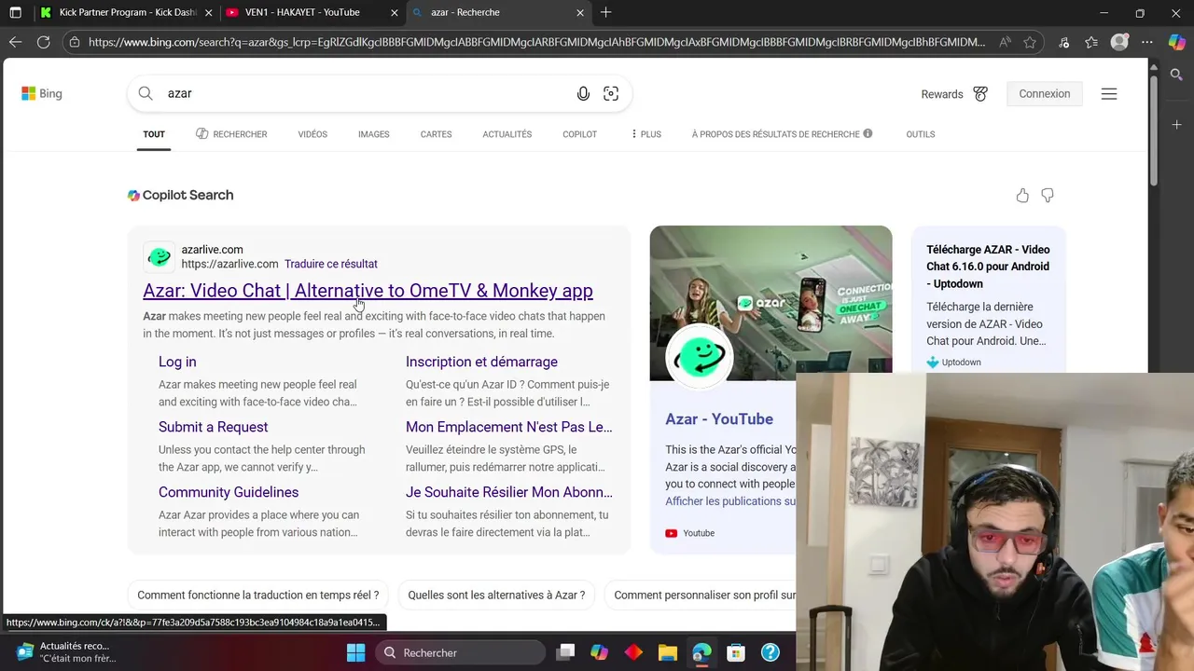Open the favorites list icon
Viewport: 1194px width, 671px height.
(1091, 42)
